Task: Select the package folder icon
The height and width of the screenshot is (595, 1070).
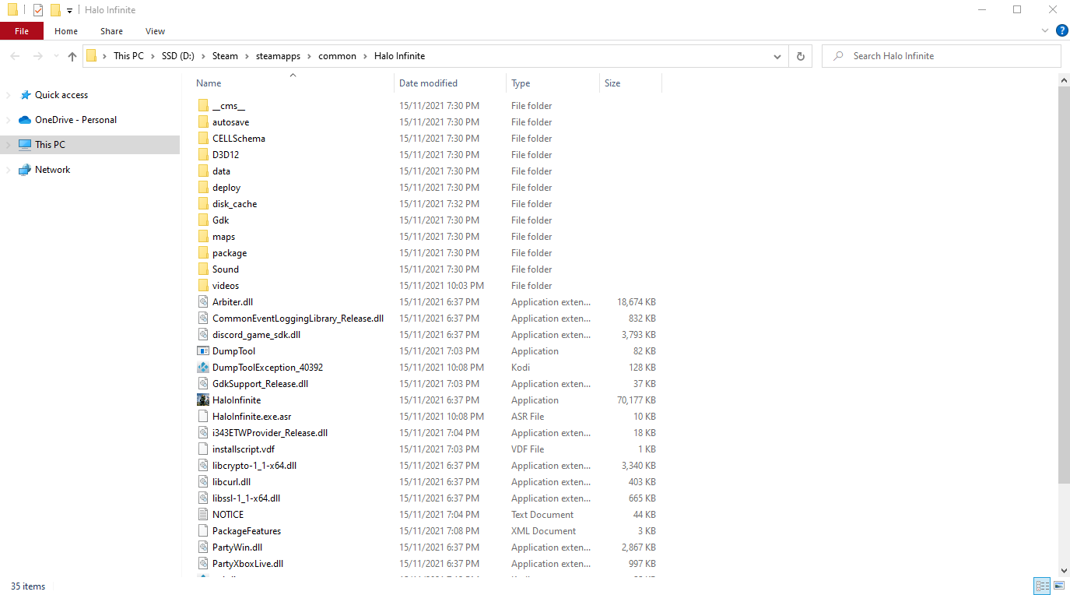Action: coord(203,253)
